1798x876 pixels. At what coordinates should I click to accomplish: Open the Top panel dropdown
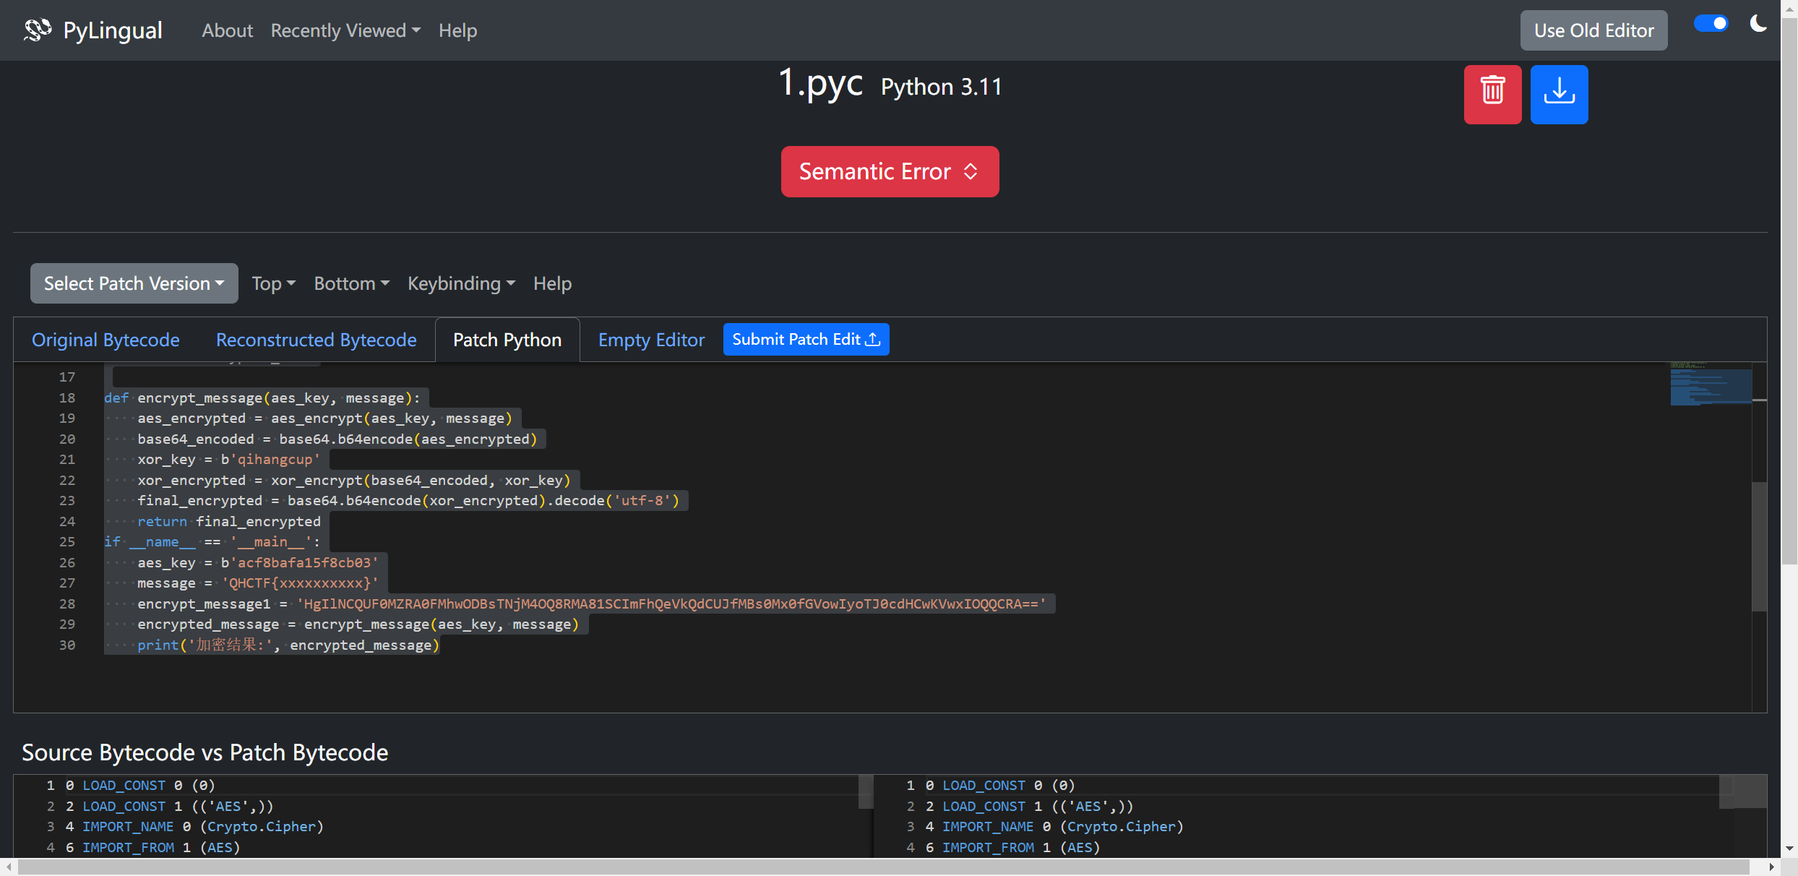tap(273, 283)
